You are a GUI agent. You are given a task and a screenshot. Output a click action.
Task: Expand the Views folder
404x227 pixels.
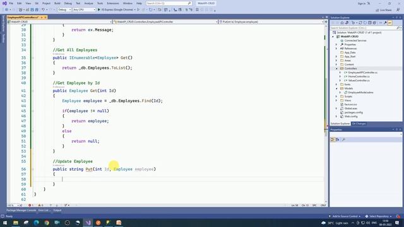[x=336, y=100]
